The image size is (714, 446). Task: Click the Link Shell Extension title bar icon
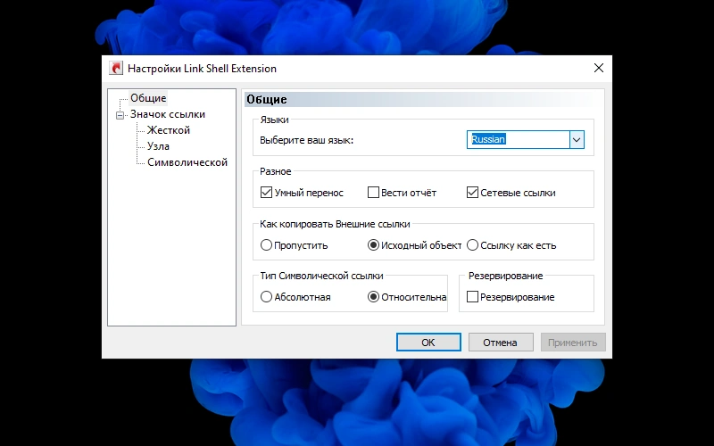coord(116,69)
